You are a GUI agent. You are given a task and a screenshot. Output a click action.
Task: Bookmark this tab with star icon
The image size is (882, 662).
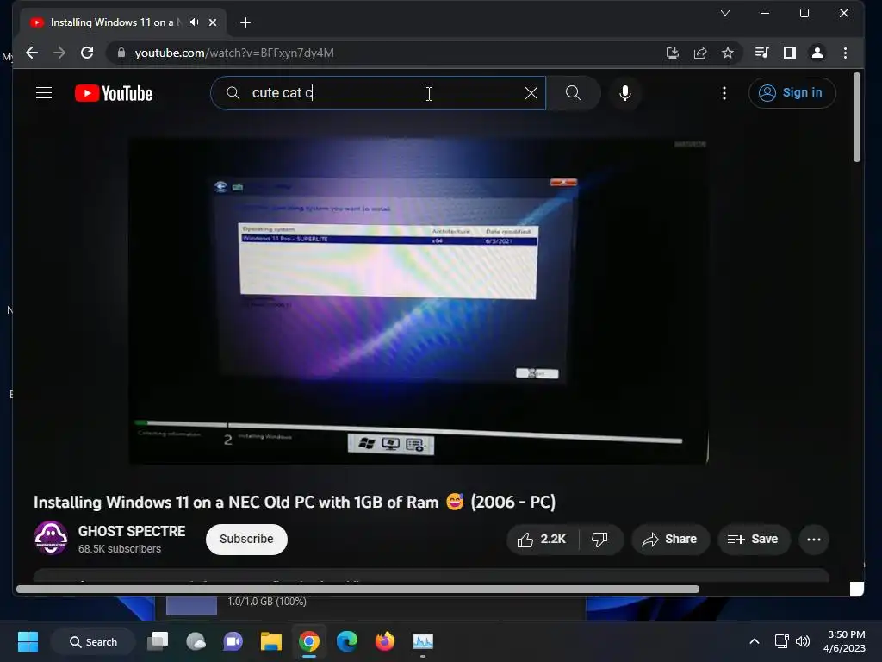(728, 53)
